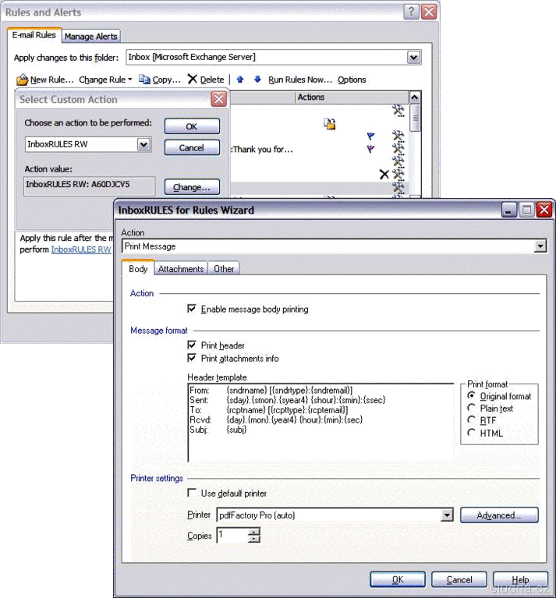Click the Delete X icon in toolbar
556x598 pixels.
192,79
